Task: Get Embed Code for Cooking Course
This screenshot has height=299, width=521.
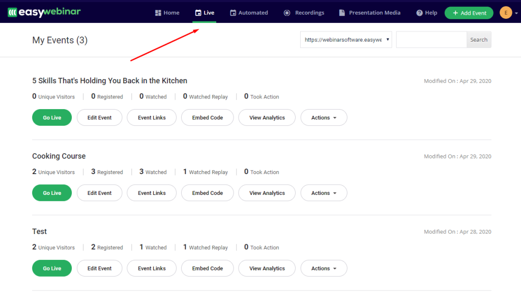Action: click(x=207, y=193)
